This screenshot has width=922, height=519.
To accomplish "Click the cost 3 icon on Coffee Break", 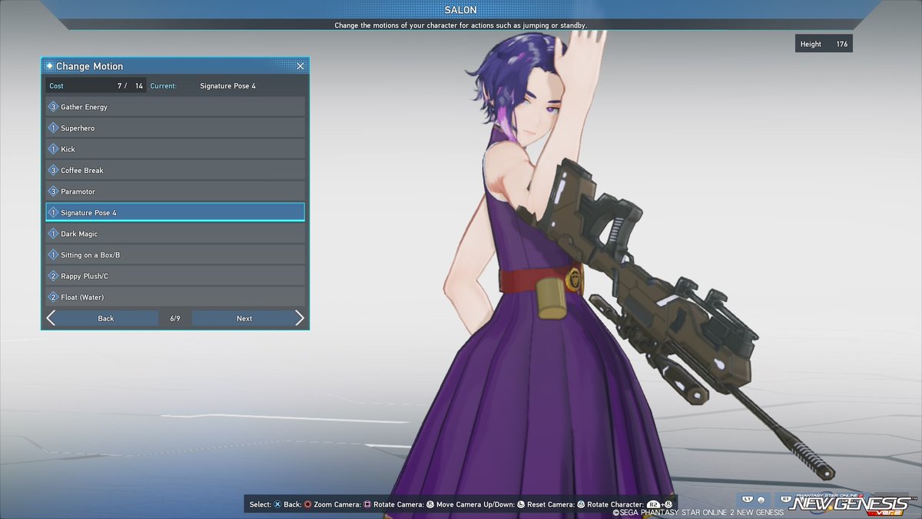I will pyautogui.click(x=54, y=170).
